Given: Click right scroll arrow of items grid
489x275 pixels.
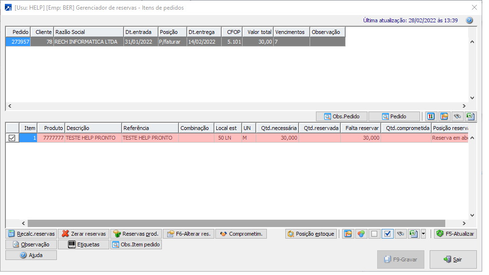Looking at the screenshot, I should 464,224.
